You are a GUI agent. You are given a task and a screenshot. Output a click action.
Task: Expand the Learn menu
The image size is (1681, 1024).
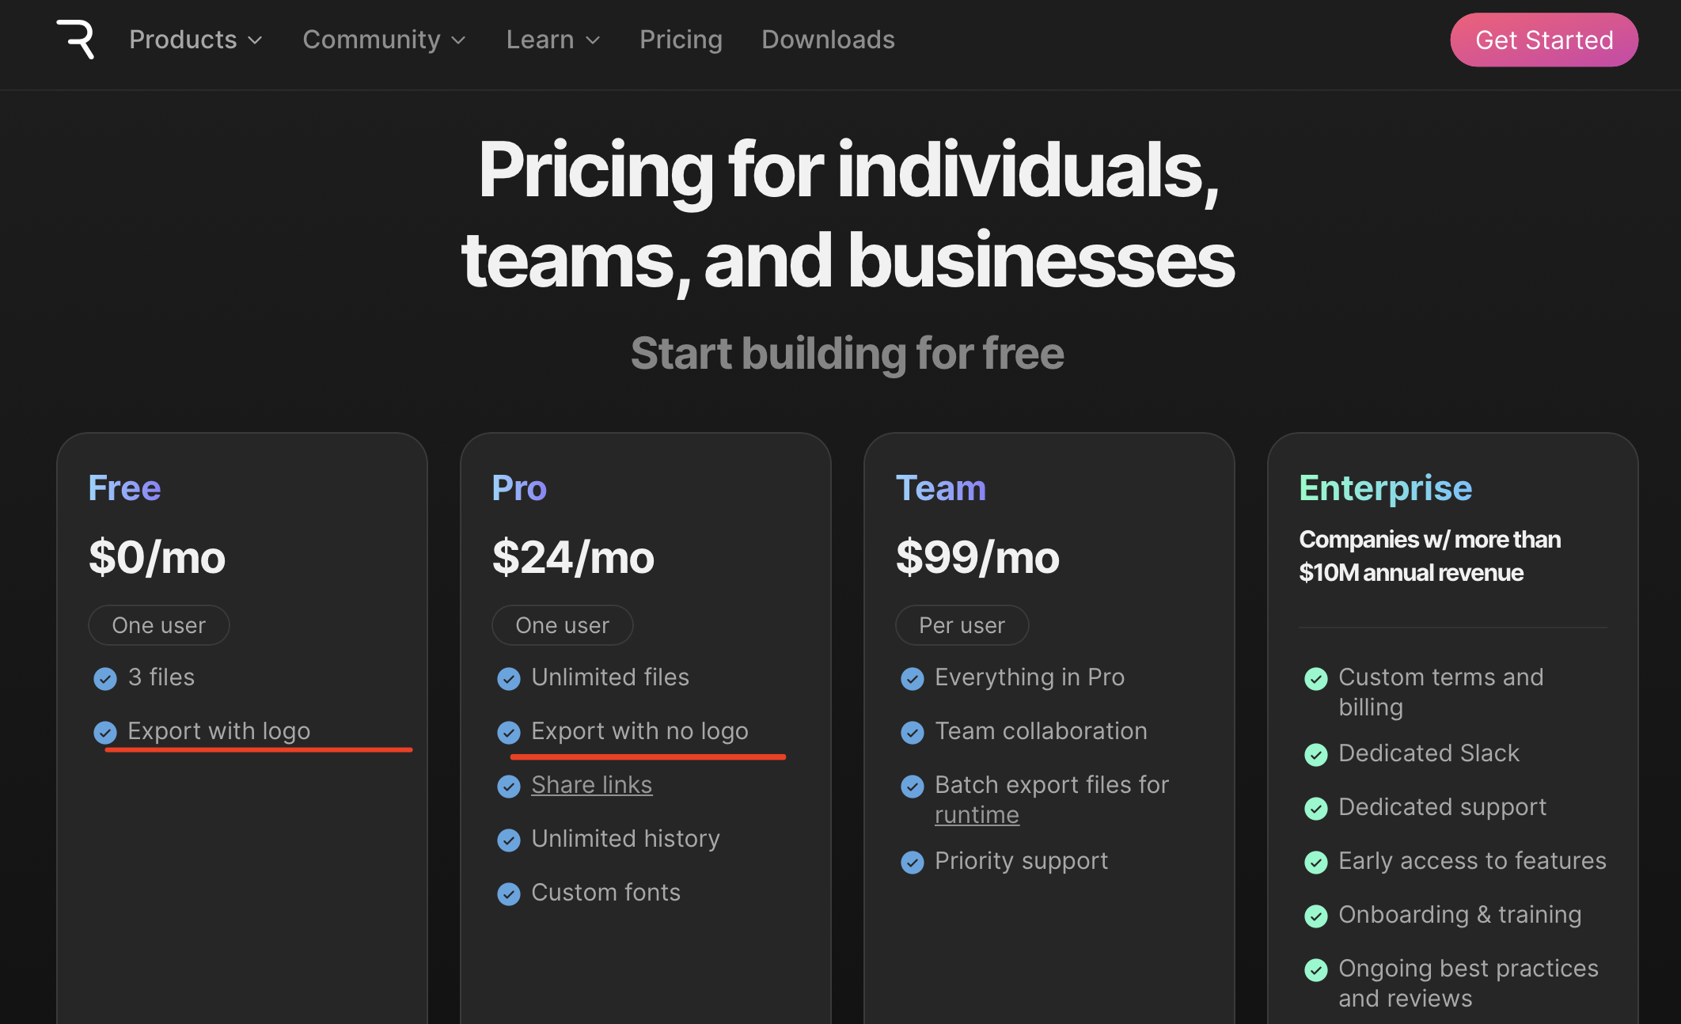[x=553, y=40]
